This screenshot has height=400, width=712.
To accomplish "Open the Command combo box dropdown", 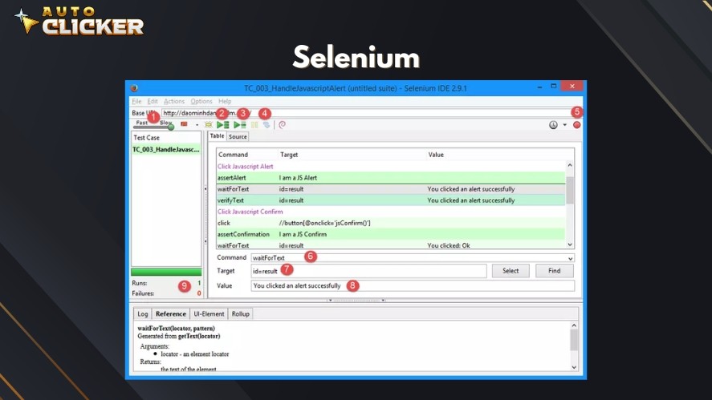I will (571, 258).
